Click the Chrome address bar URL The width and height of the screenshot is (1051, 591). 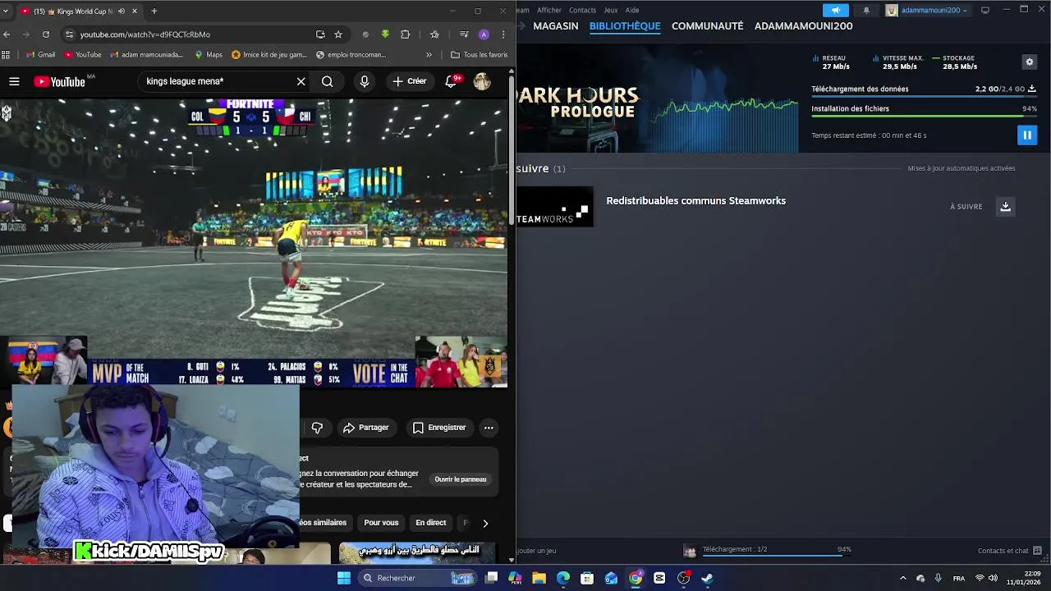pos(145,34)
